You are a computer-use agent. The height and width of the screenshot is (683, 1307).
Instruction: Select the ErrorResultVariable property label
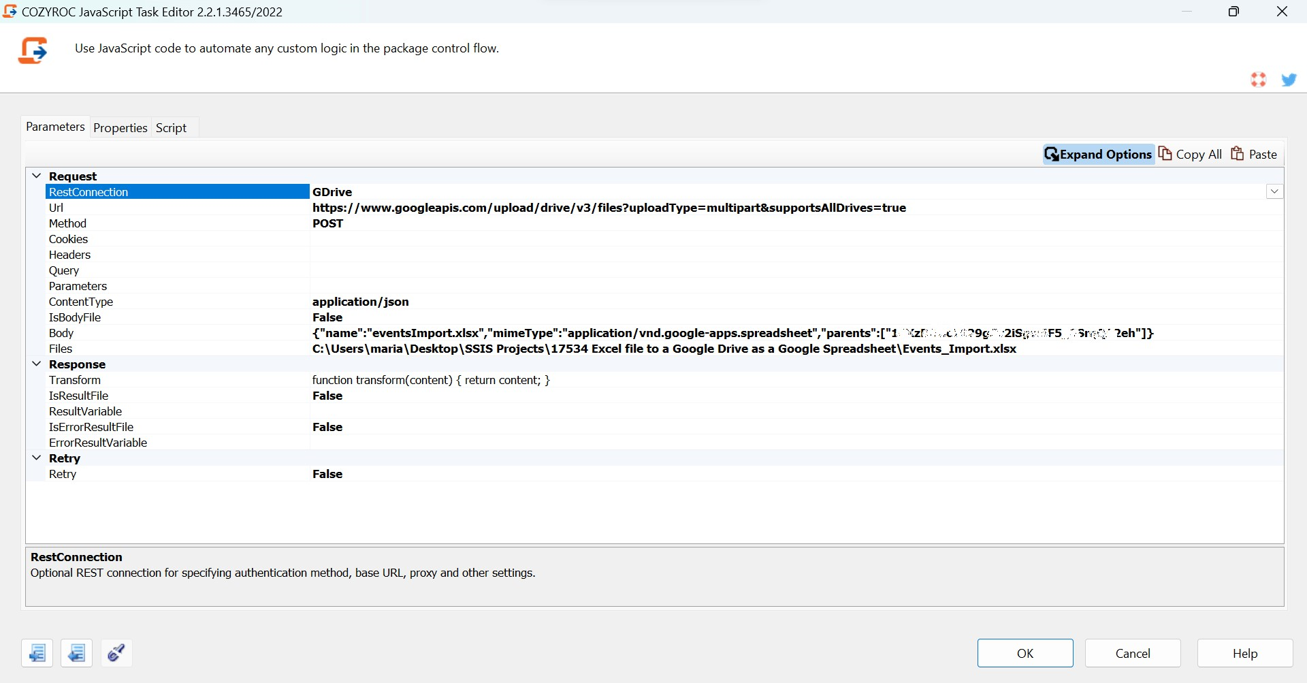(98, 443)
